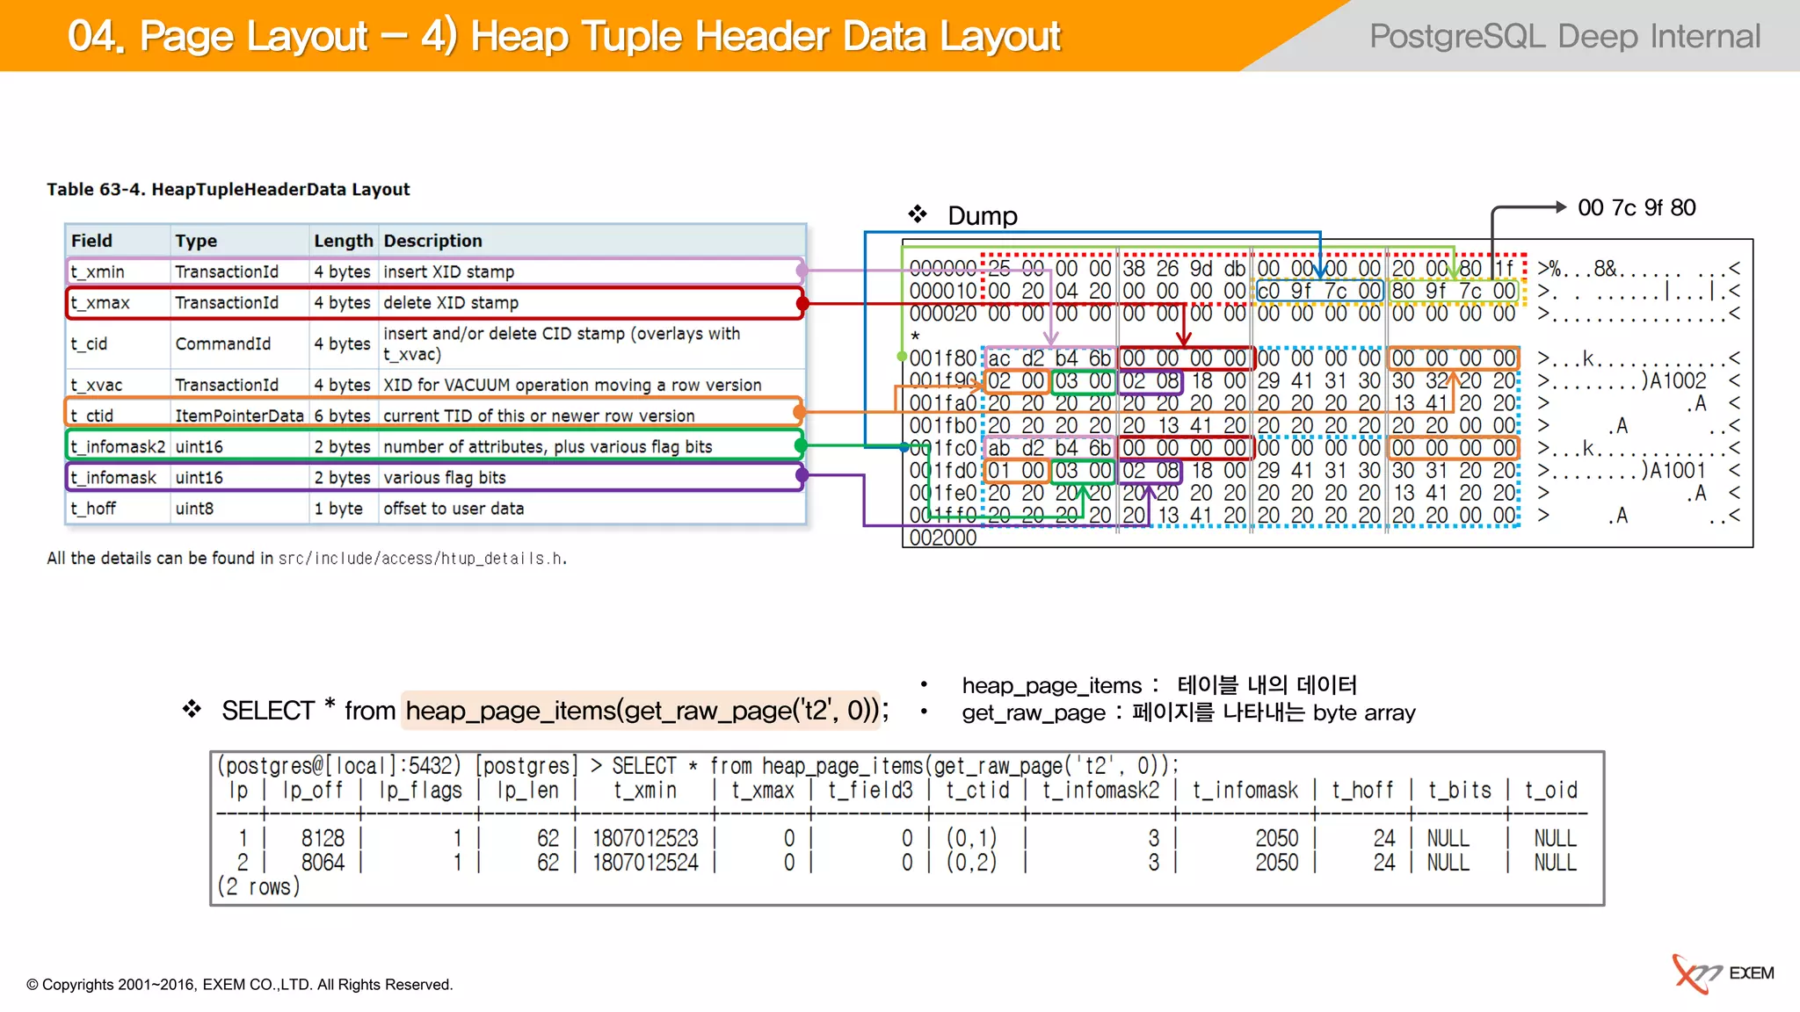This screenshot has height=1012, width=1800.
Task: Click 'ItemPointerData' type cell
Action: click(x=239, y=416)
